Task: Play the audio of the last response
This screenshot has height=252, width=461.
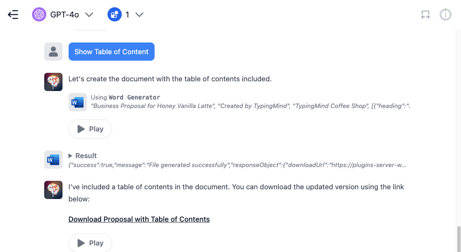Action: pyautogui.click(x=90, y=243)
